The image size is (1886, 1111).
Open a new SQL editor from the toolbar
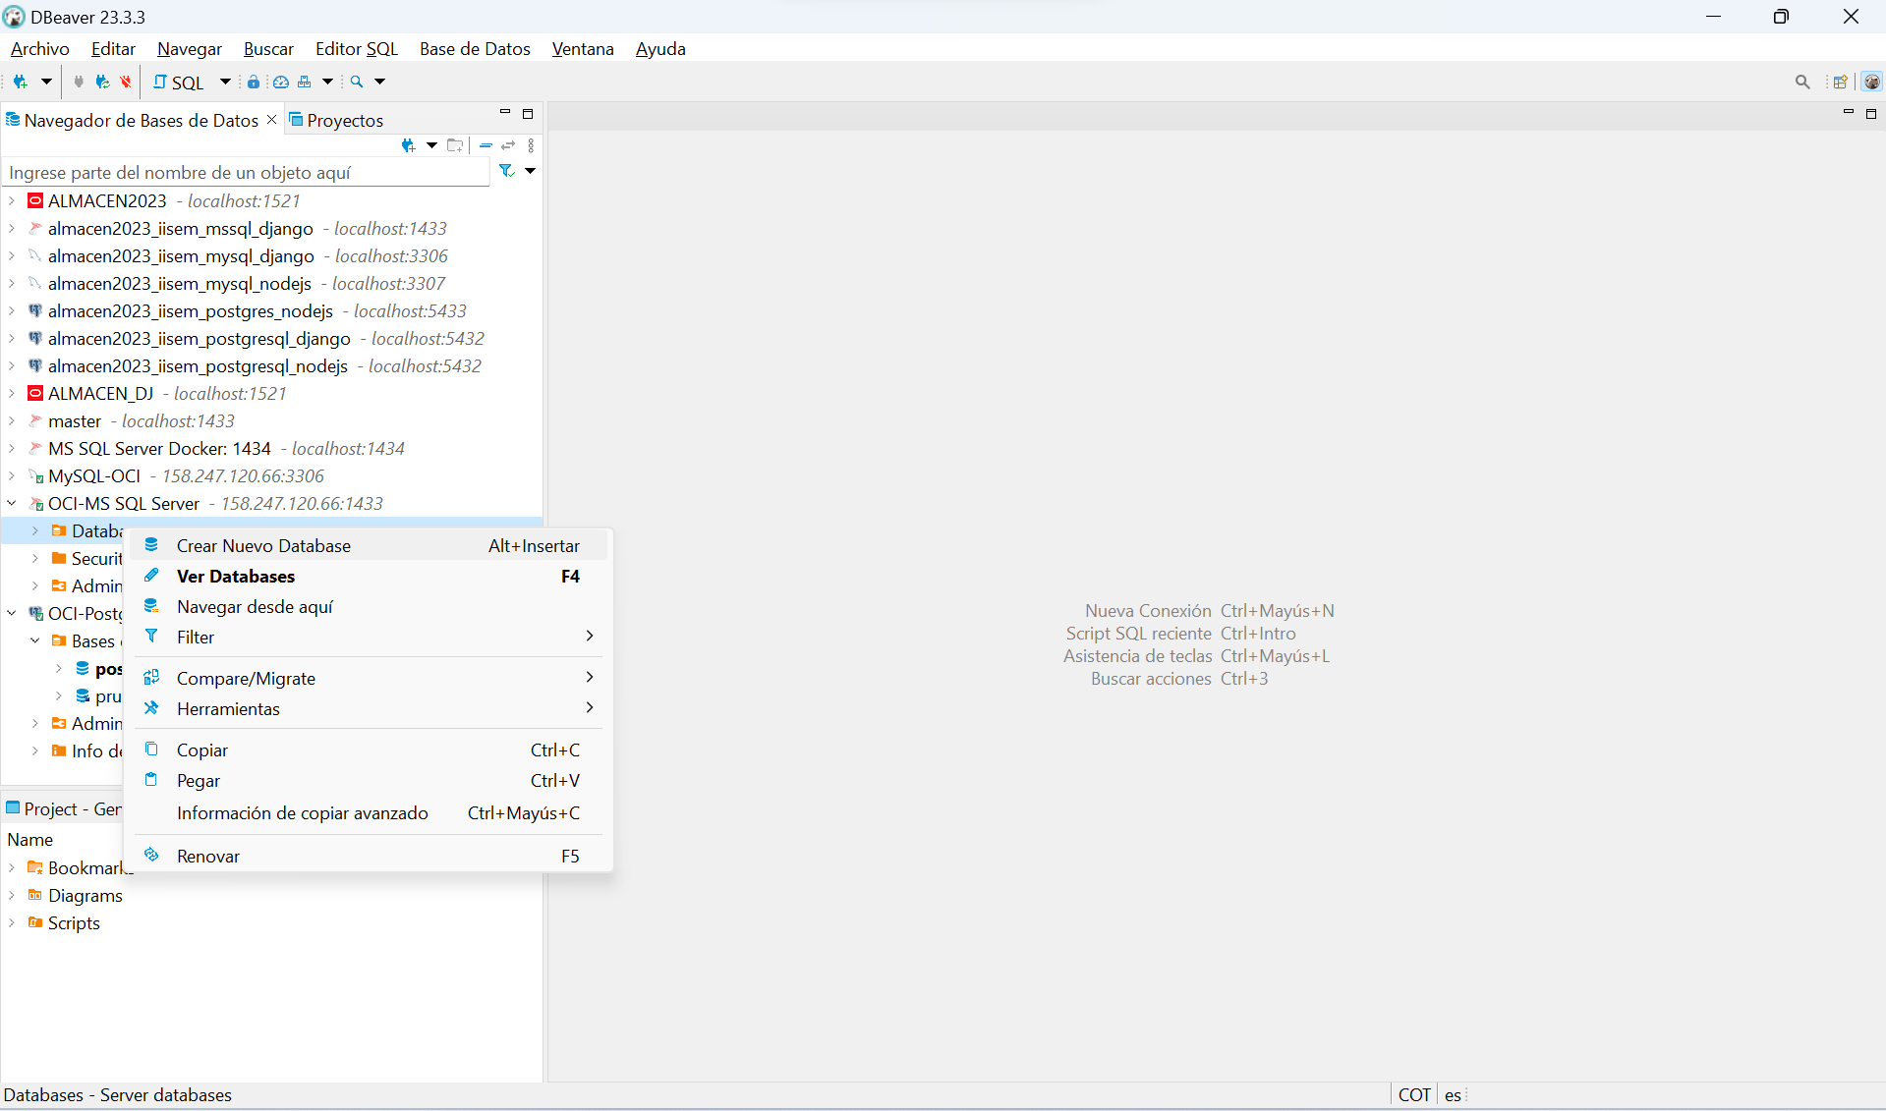tap(178, 83)
